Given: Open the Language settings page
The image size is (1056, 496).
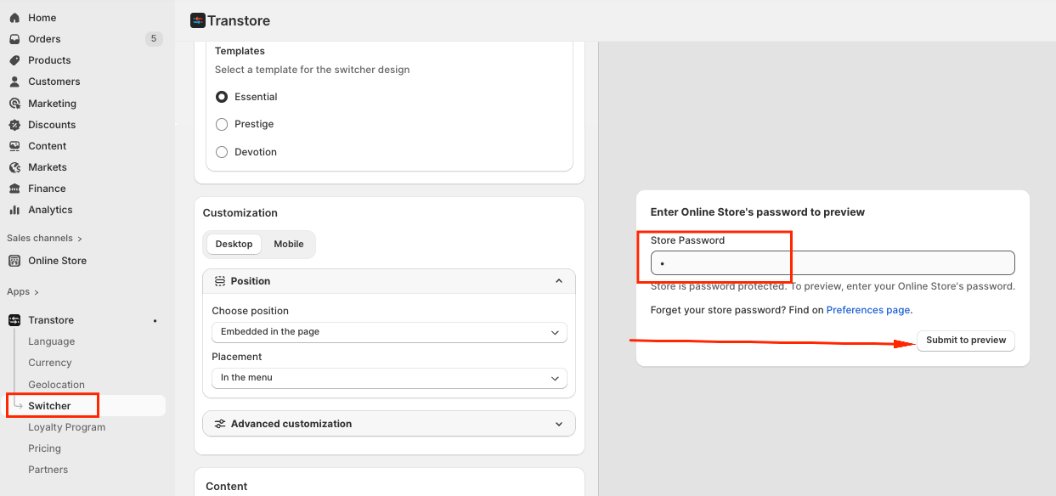Looking at the screenshot, I should [x=52, y=341].
